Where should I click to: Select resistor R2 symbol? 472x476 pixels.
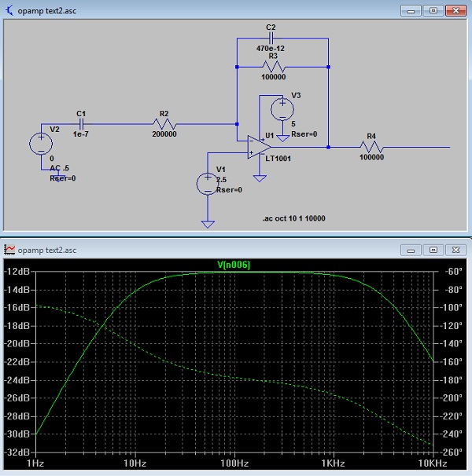coord(164,124)
